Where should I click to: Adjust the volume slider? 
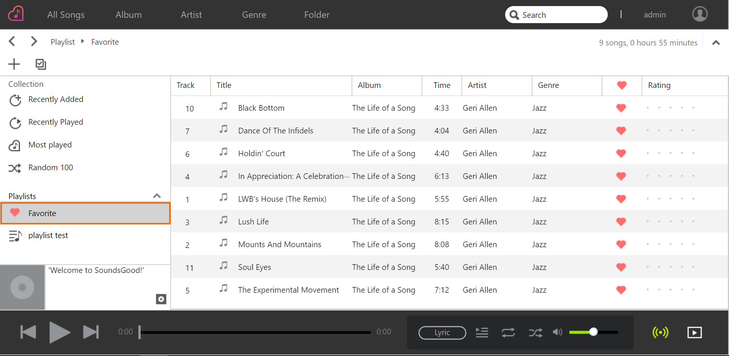[x=593, y=332]
